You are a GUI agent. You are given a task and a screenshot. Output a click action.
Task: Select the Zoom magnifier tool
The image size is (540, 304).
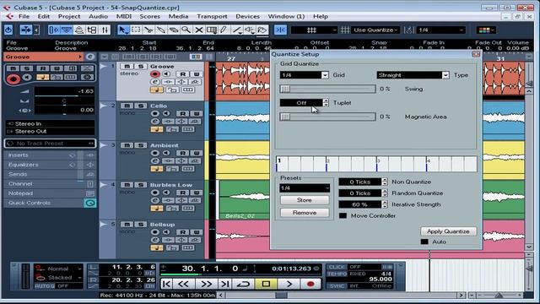pyautogui.click(x=186, y=30)
